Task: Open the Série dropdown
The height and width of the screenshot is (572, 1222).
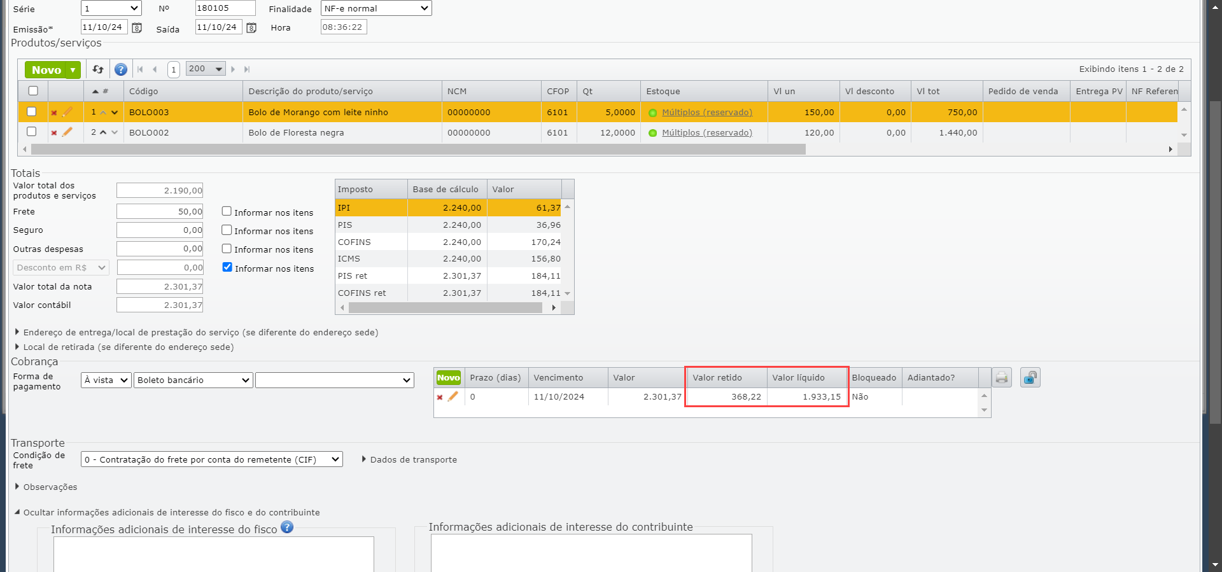Action: point(111,8)
